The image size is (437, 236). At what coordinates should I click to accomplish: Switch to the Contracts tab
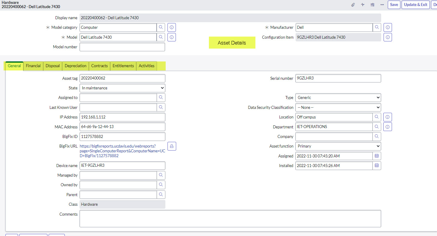pyautogui.click(x=99, y=66)
